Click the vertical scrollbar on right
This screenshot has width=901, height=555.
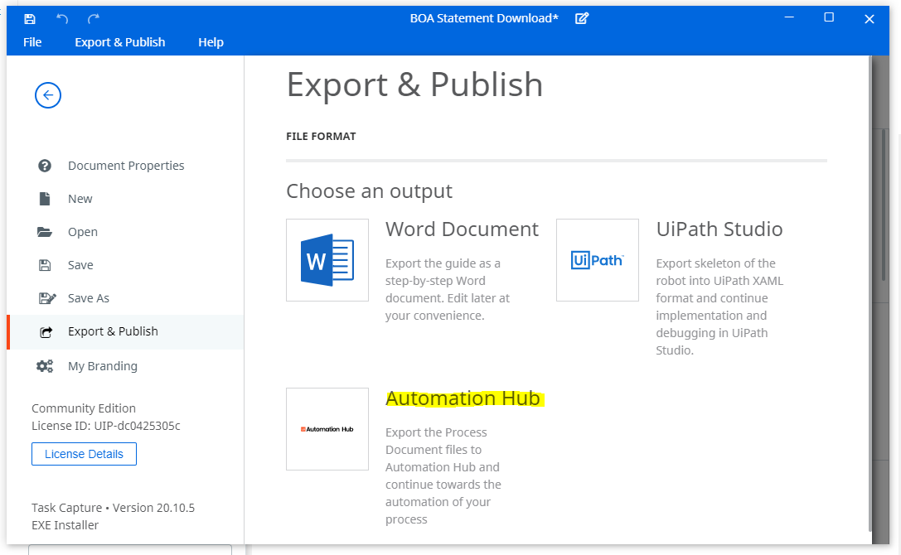coord(870,293)
